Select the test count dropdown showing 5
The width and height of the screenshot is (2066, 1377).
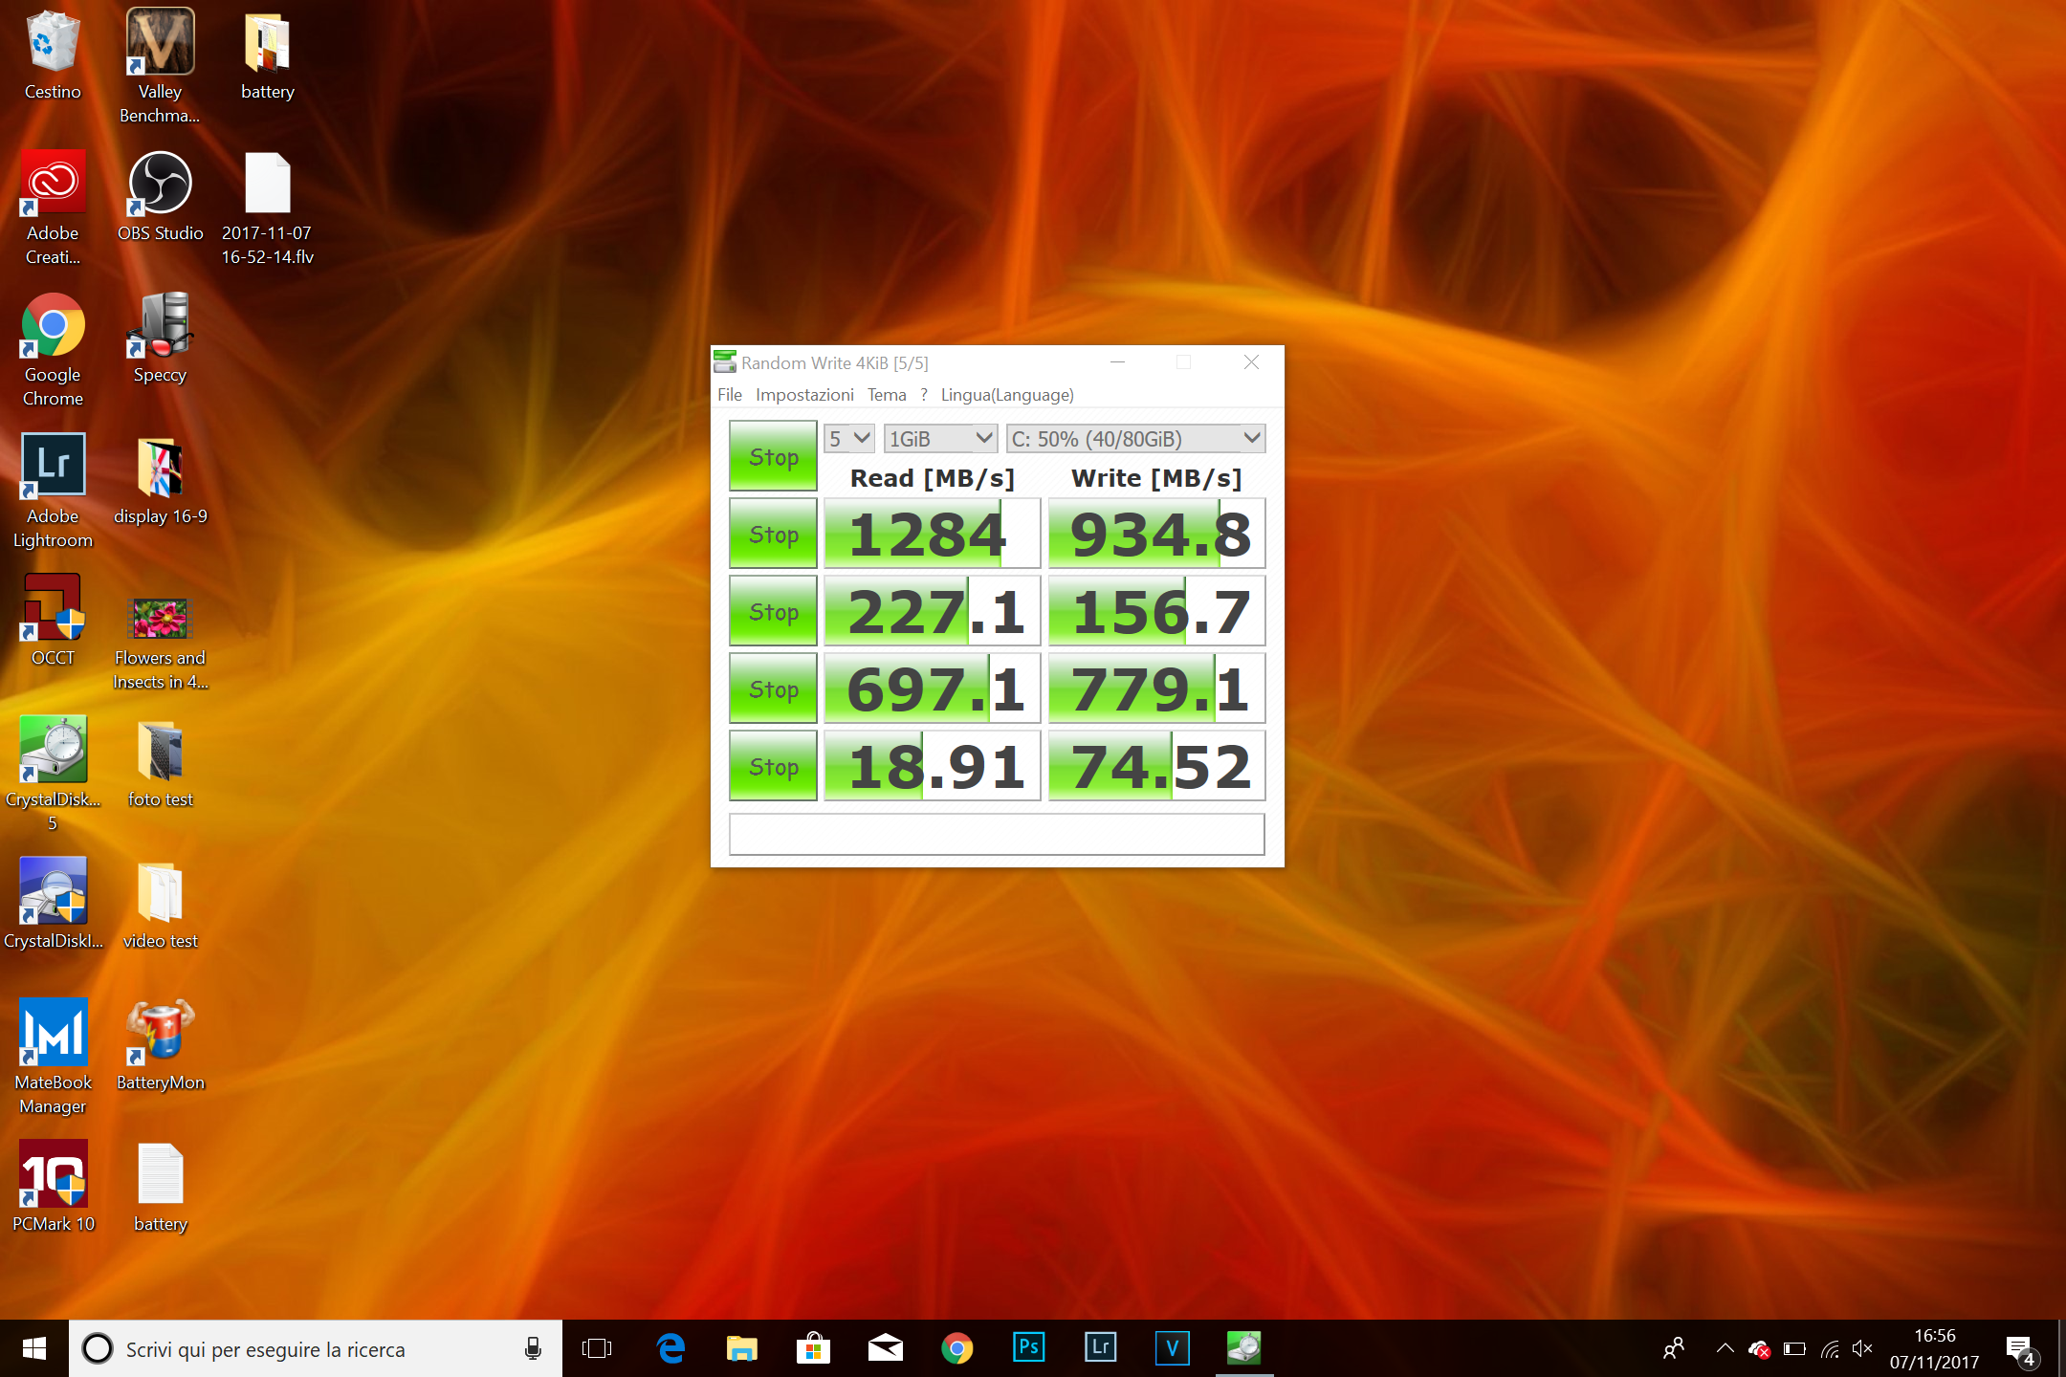coord(847,438)
